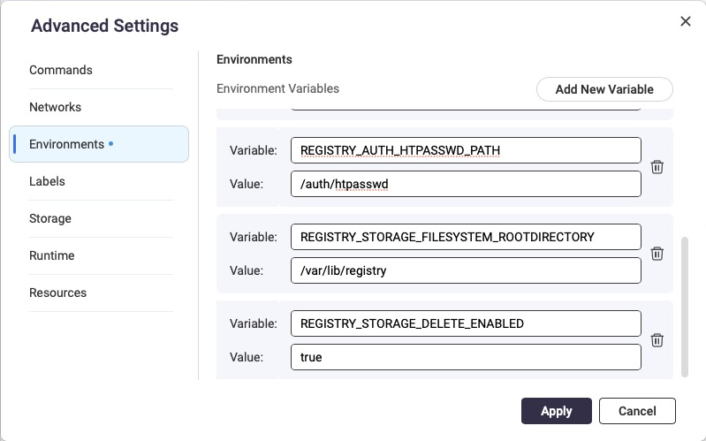Open the Resources section
706x441 pixels.
click(57, 293)
